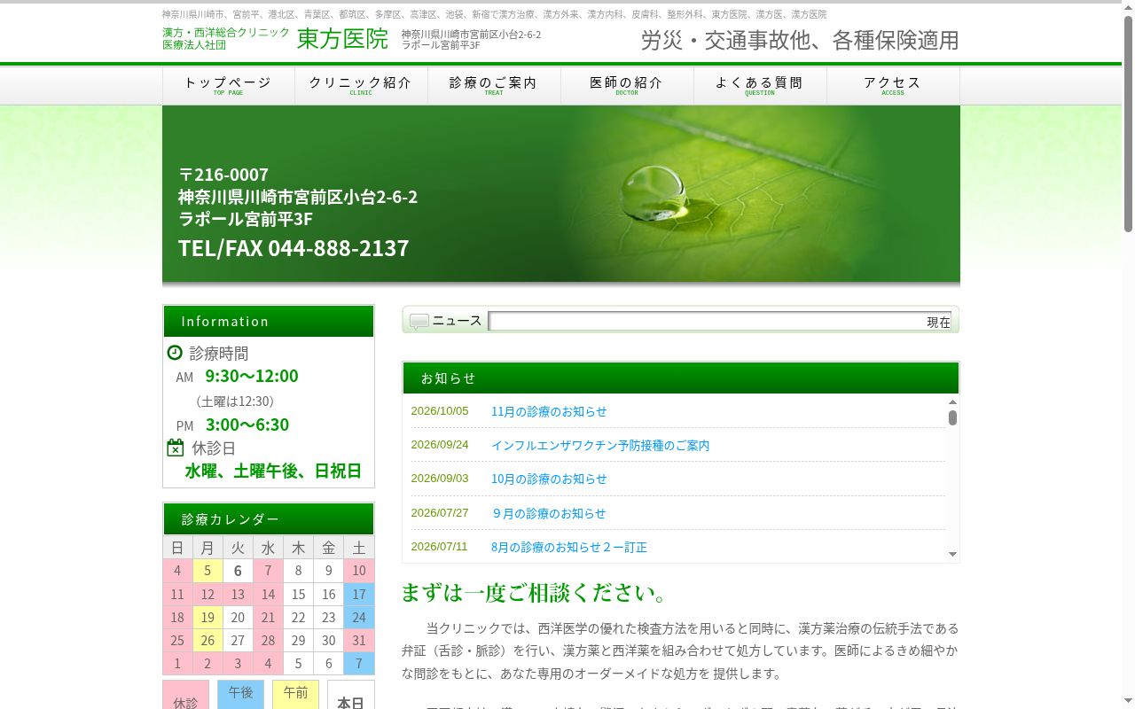
Task: Click the page's main vertical scrollbar thumb
Action: [x=1128, y=124]
